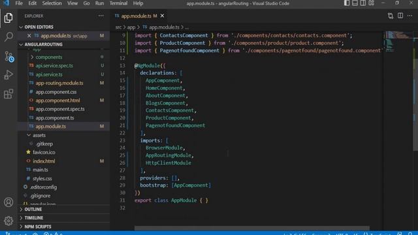The height and width of the screenshot is (235, 418).
Task: Open the Source Control view
Action: pyautogui.click(x=8, y=57)
